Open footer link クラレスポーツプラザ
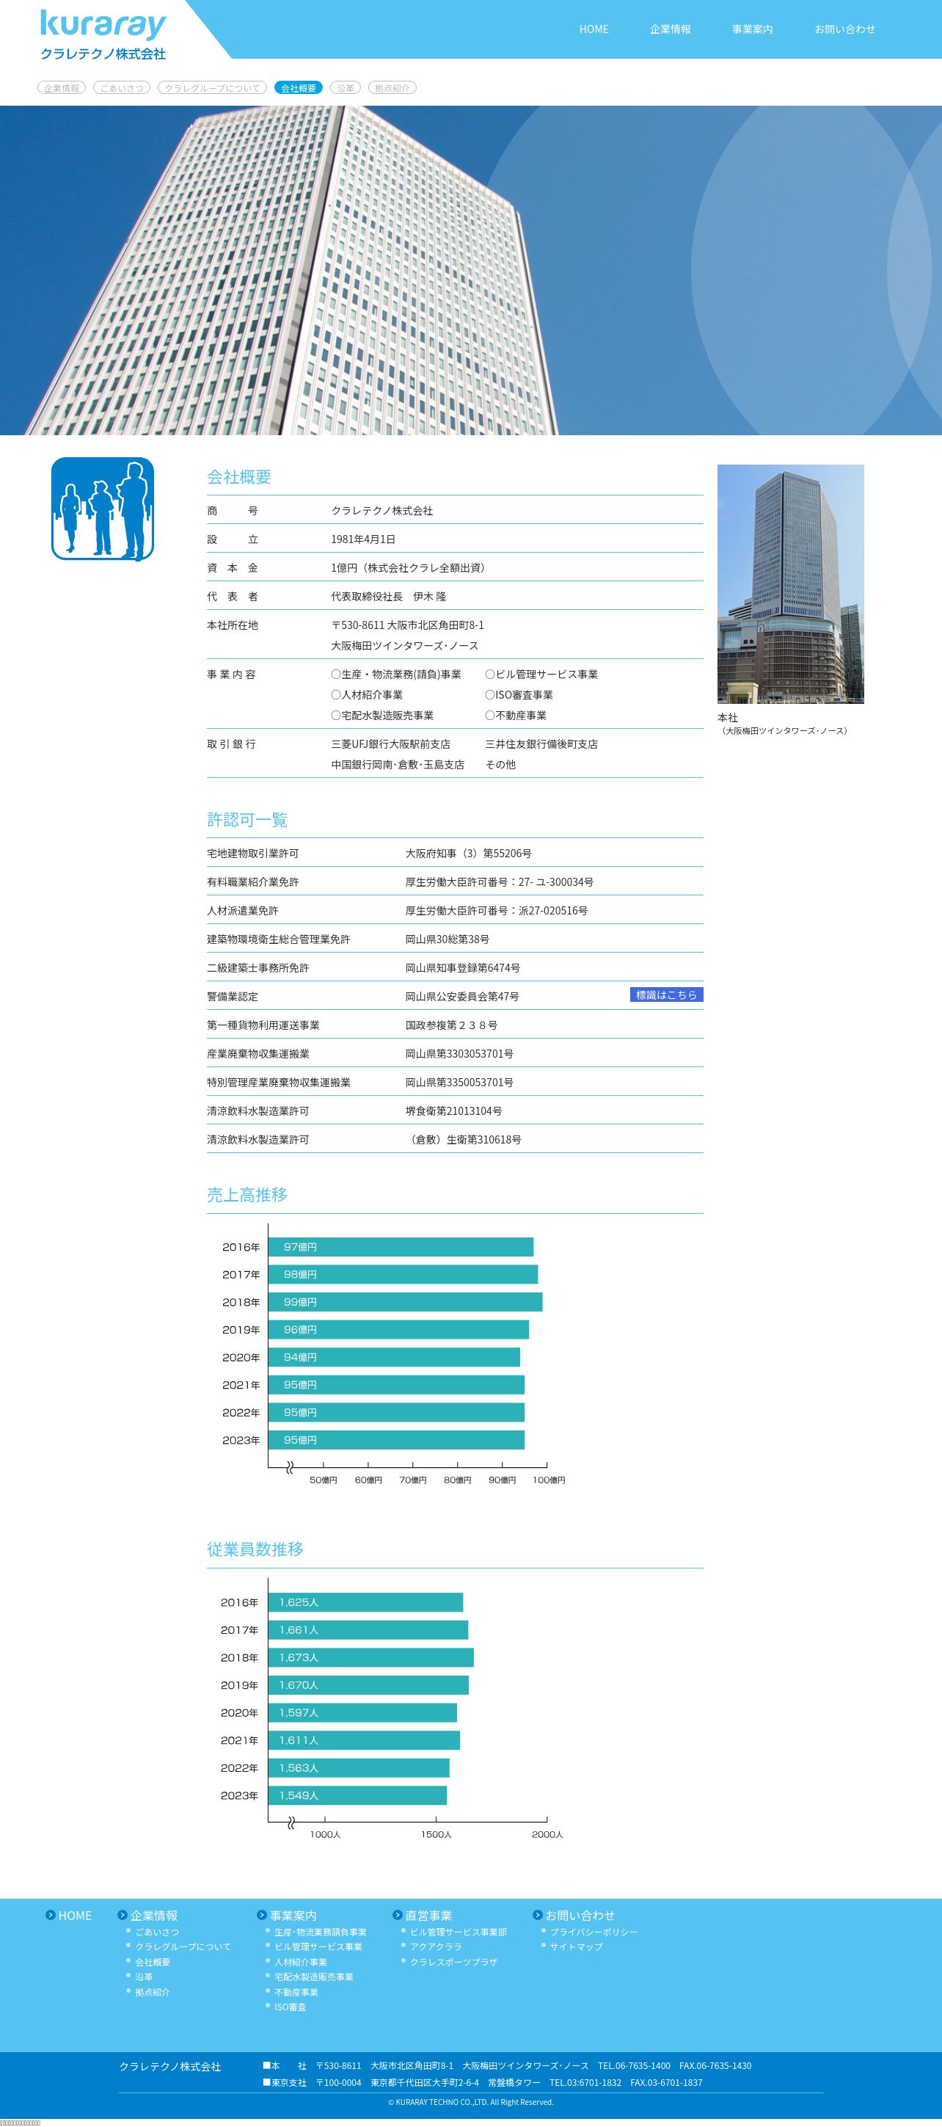The width and height of the screenshot is (942, 2127). [x=453, y=1962]
